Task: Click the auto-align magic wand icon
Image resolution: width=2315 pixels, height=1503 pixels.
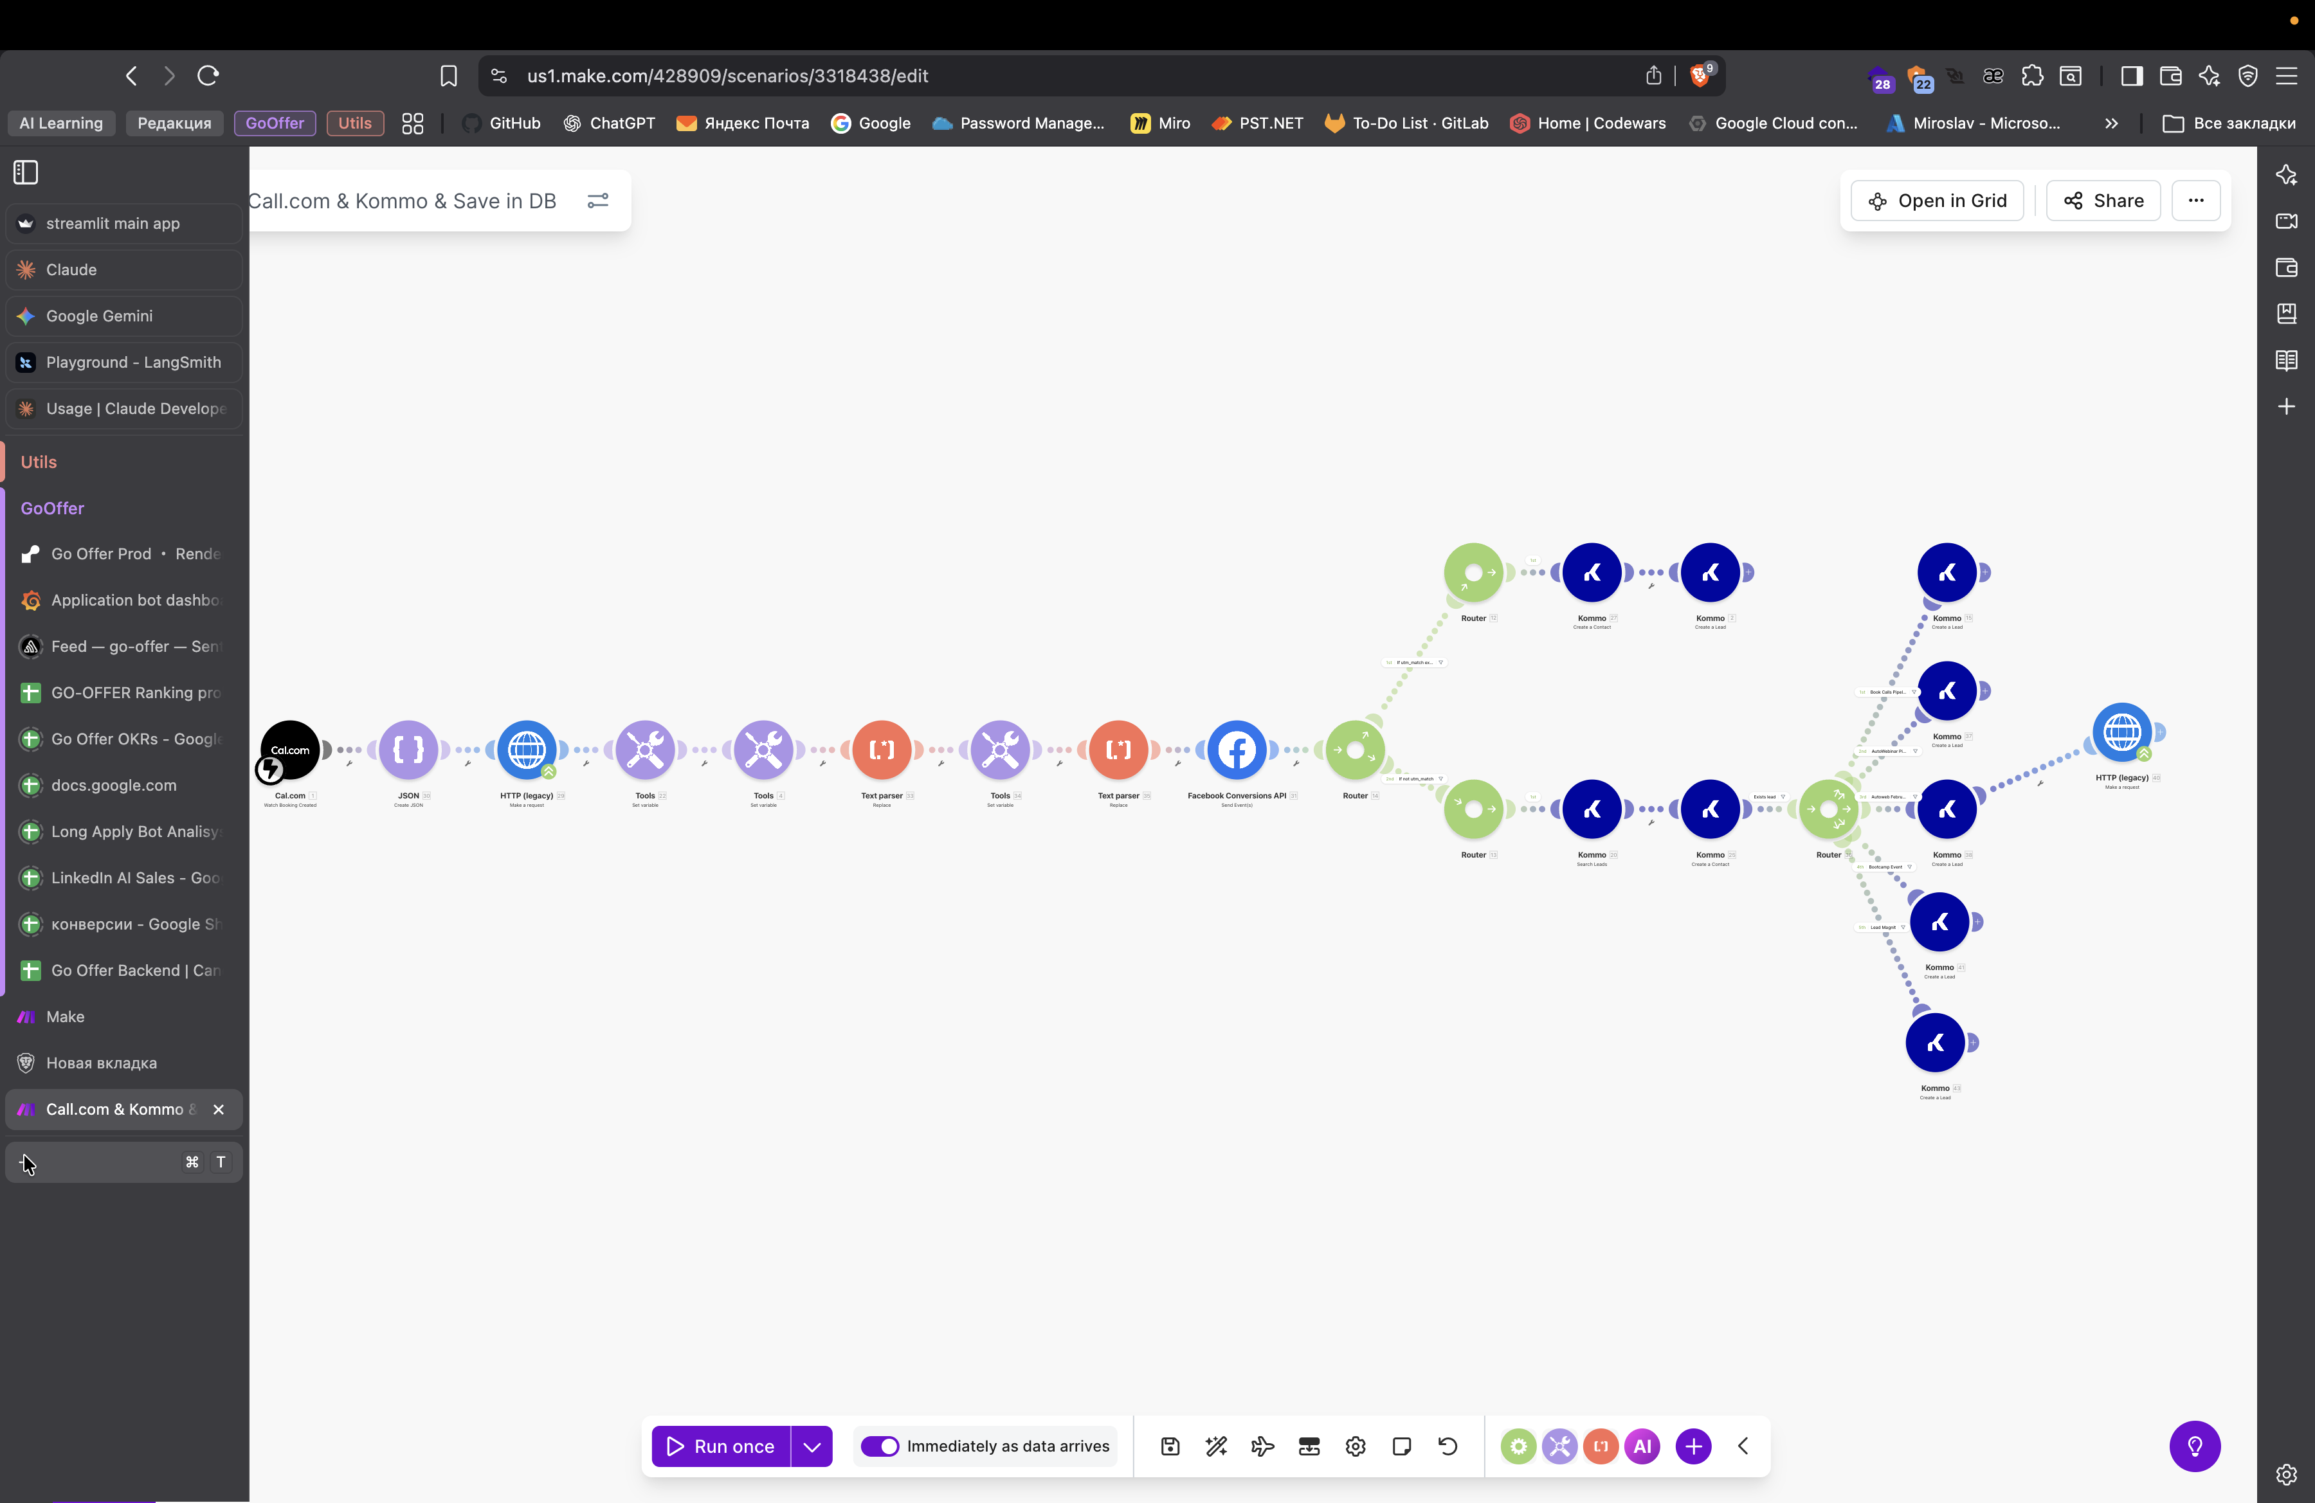Action: pos(1216,1446)
